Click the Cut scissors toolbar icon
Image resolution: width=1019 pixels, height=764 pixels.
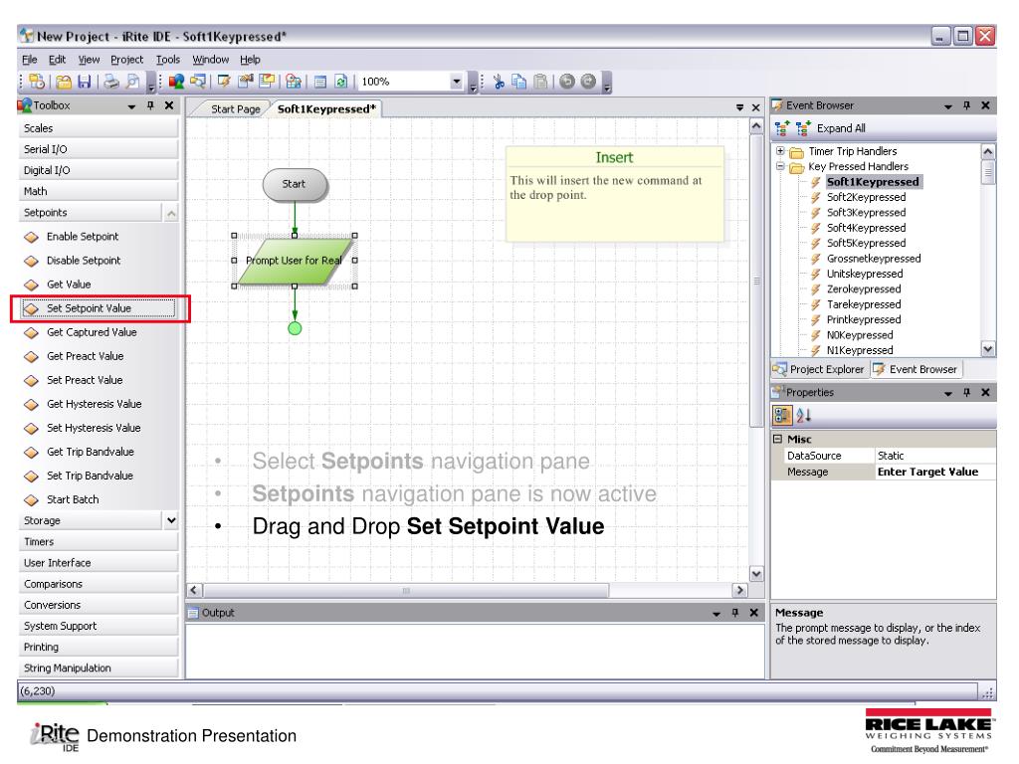[x=499, y=82]
